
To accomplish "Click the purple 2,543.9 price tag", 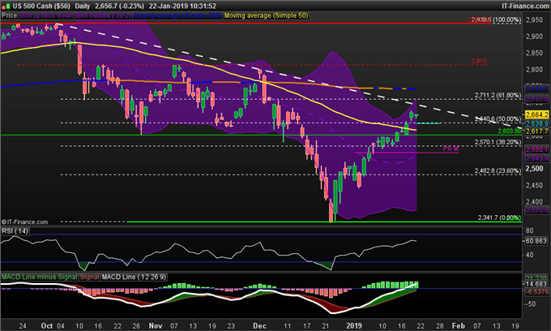I will pyautogui.click(x=536, y=158).
